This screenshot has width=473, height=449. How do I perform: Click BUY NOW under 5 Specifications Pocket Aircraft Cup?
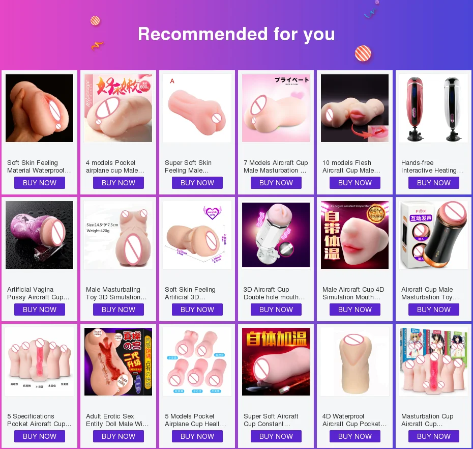pyautogui.click(x=40, y=436)
